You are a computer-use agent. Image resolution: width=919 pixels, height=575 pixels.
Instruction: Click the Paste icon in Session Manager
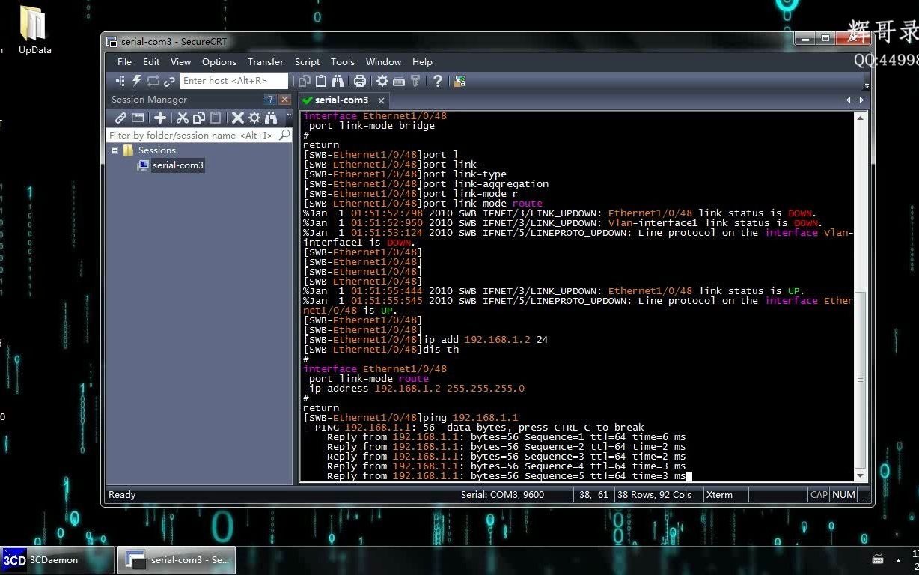[216, 118]
